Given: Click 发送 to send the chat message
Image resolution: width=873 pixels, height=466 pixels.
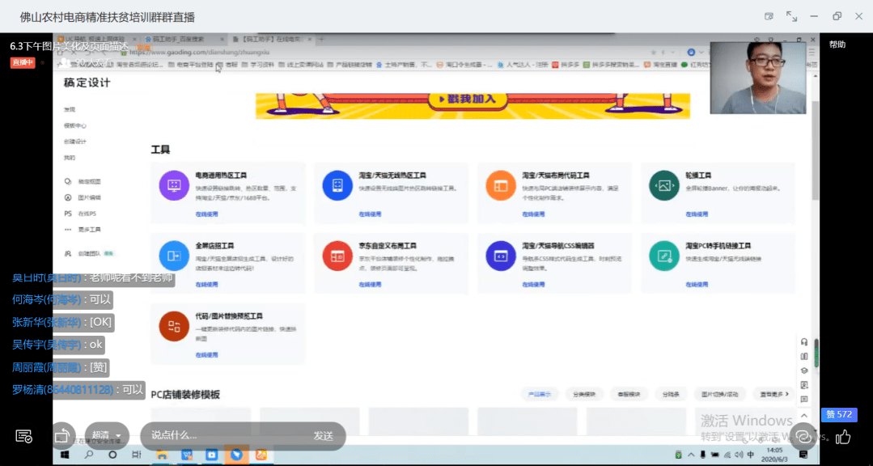Looking at the screenshot, I should coord(324,436).
